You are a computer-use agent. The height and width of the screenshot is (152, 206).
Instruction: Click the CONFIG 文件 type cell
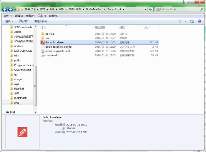[127, 46]
